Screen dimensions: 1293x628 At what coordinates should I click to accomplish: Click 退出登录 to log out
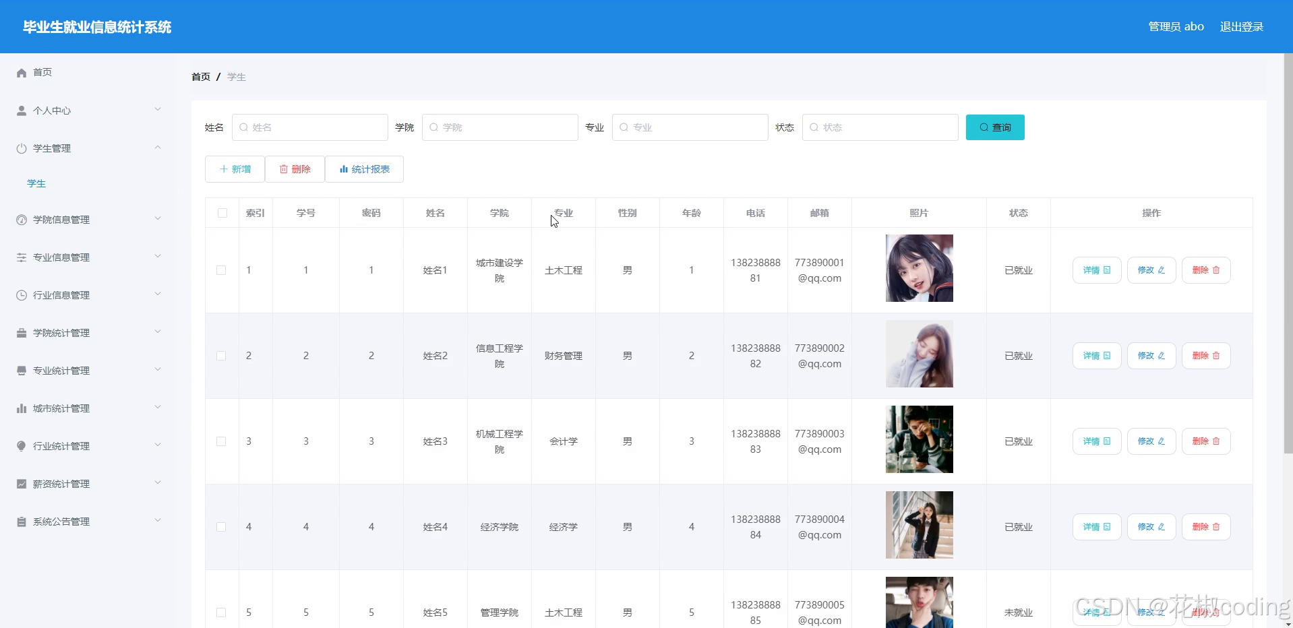pos(1241,27)
